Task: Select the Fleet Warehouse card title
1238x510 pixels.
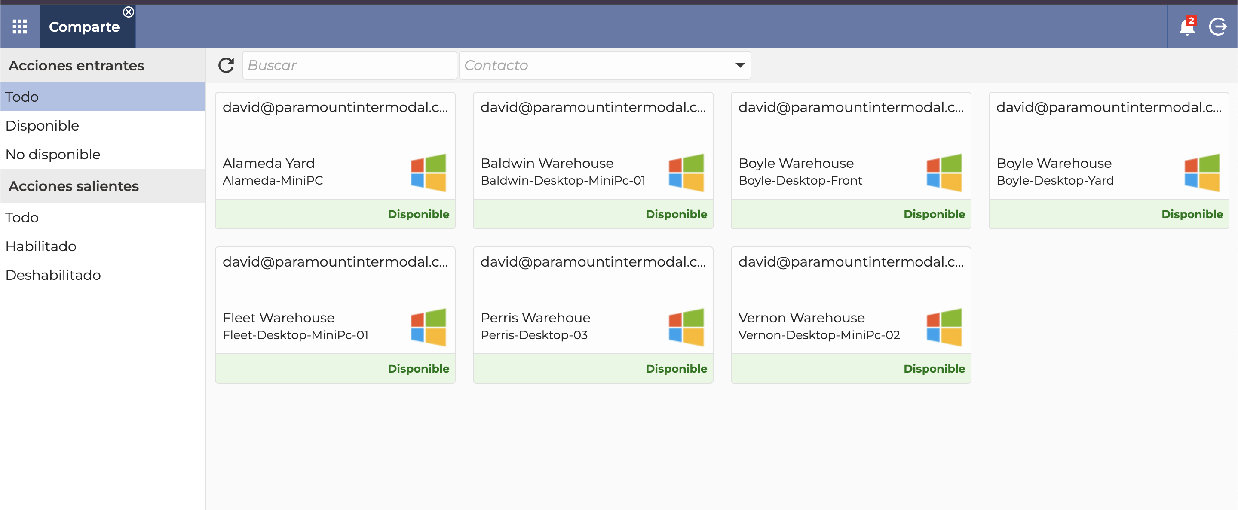Action: [279, 318]
